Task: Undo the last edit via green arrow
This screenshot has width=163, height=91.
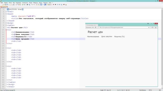Action: (x=23, y=5)
